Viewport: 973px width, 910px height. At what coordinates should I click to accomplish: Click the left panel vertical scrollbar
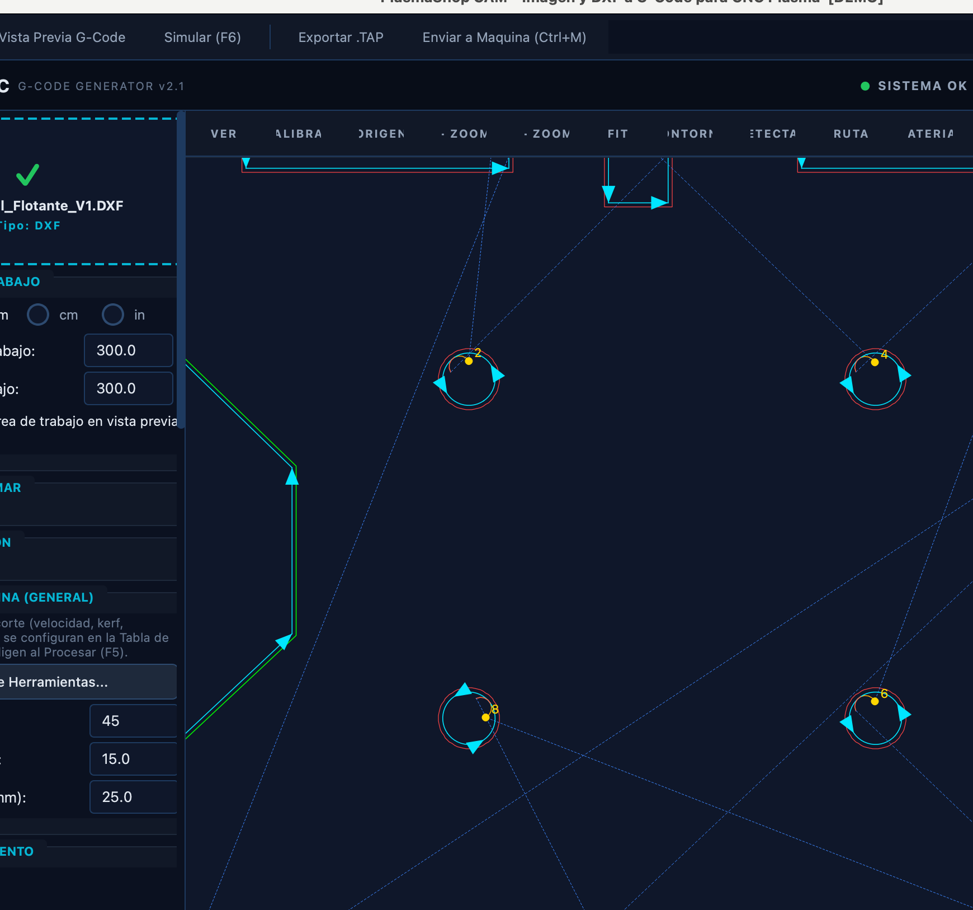click(181, 270)
